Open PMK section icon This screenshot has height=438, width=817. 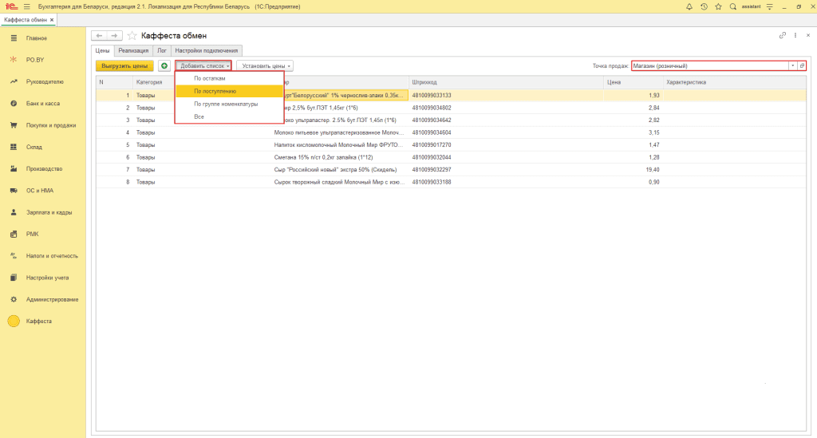[14, 235]
